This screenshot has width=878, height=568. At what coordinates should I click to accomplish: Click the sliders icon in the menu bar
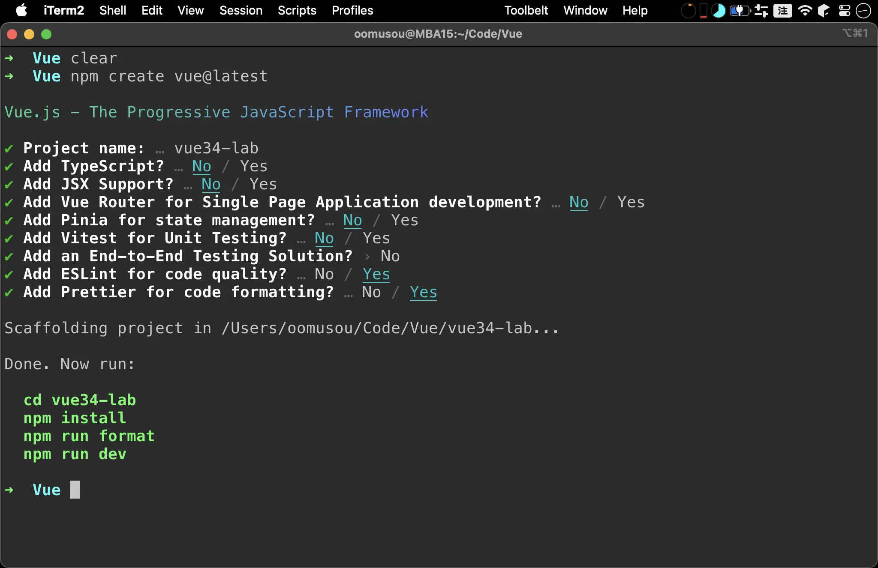coord(761,10)
